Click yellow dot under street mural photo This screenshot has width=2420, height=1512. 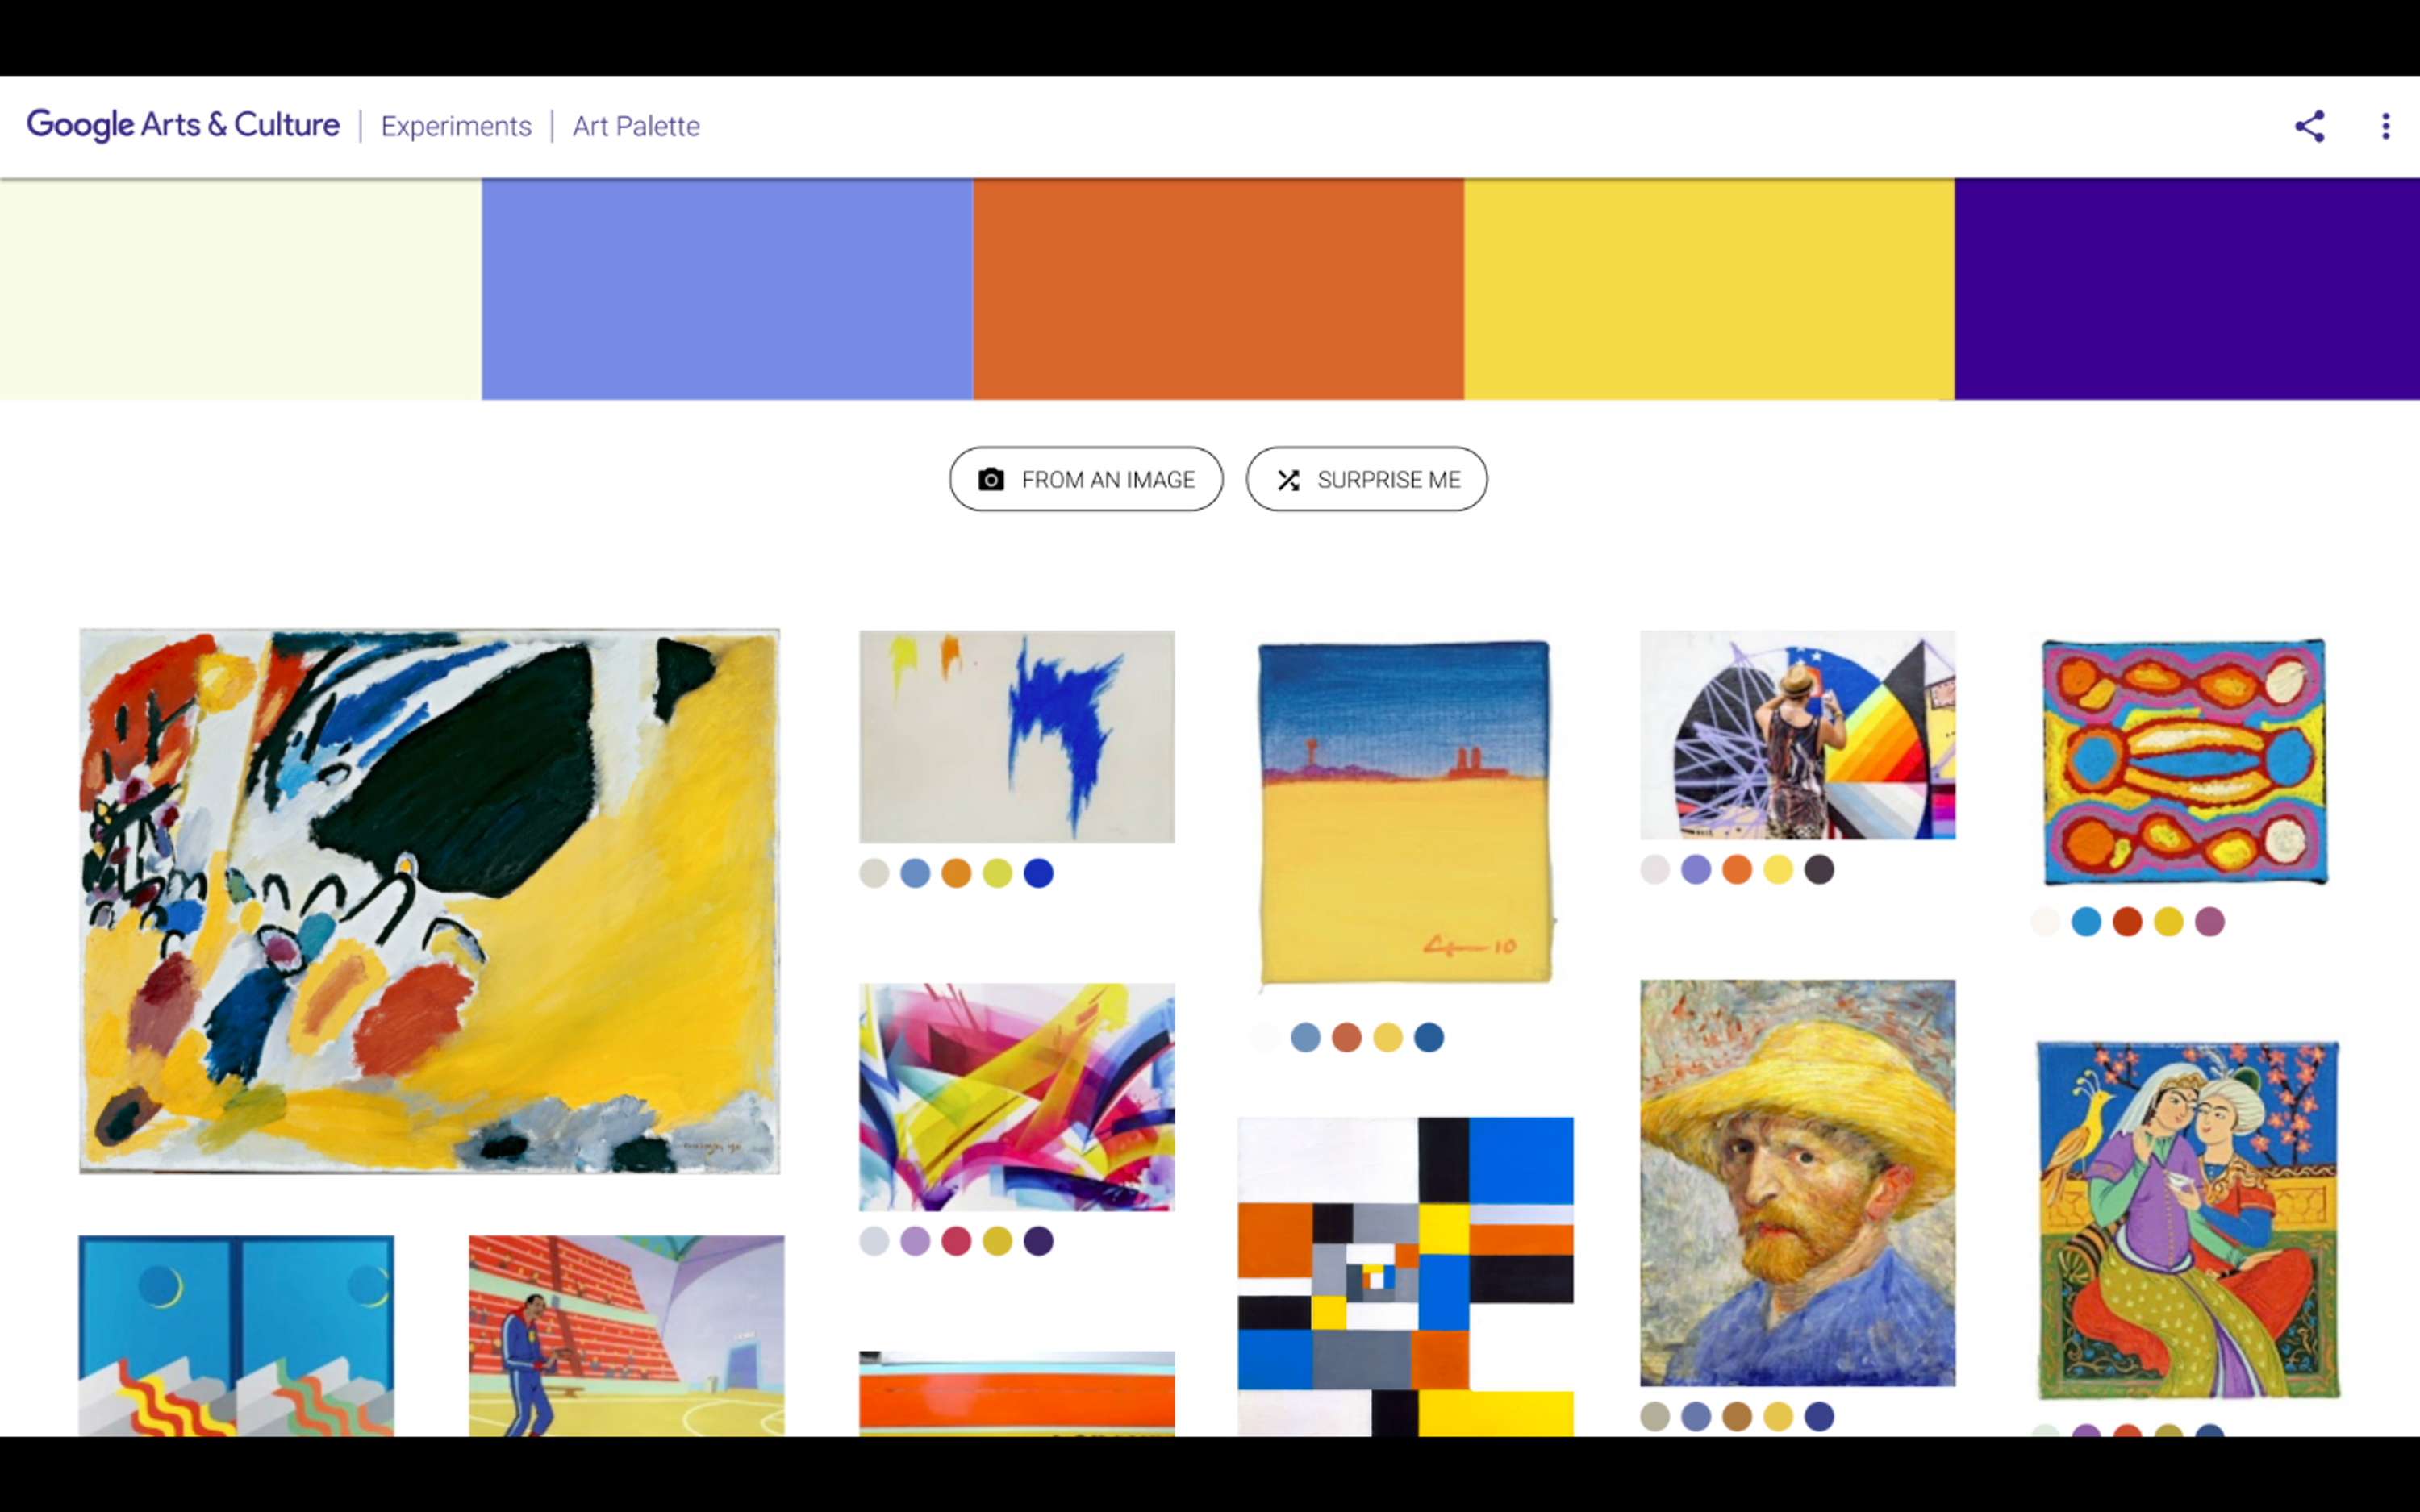point(1778,869)
